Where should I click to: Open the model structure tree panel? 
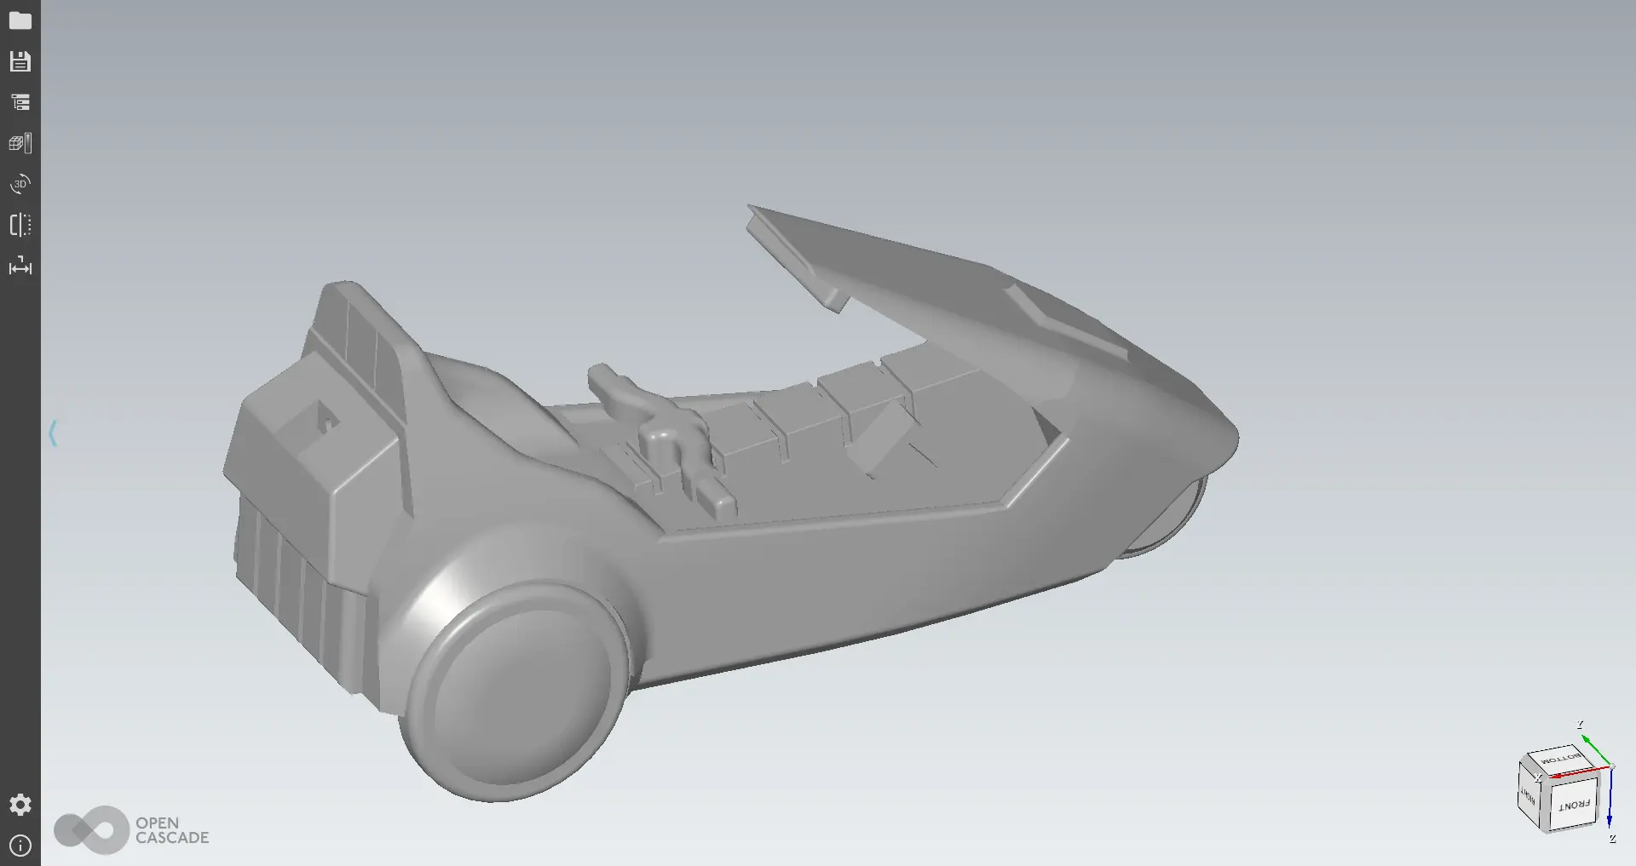point(20,102)
